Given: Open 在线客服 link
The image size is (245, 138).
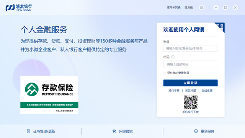Looking at the screenshot, I should coord(207,91).
